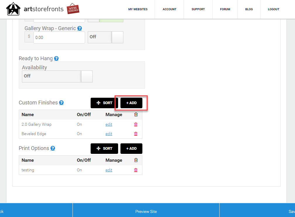This screenshot has height=217, width=295.
Task: Open help icon beside Print Options
Action: 53,148
